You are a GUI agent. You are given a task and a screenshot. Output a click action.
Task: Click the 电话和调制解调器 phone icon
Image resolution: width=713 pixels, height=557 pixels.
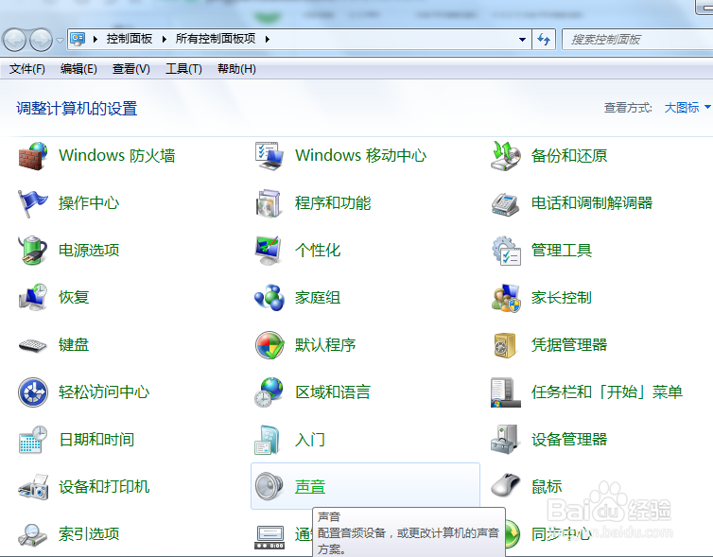coord(506,202)
